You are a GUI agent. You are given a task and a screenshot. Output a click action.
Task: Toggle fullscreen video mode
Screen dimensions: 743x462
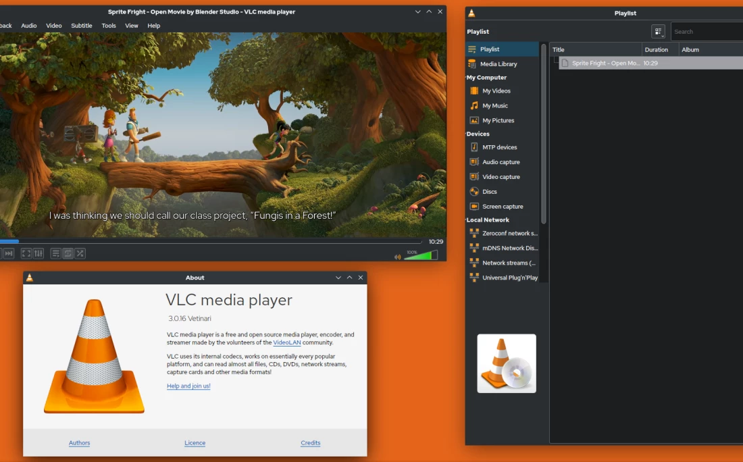click(26, 253)
